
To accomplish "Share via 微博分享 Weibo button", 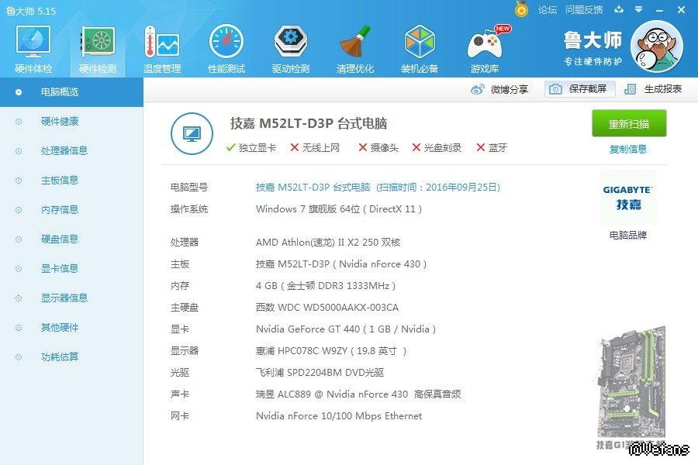I will tap(500, 89).
